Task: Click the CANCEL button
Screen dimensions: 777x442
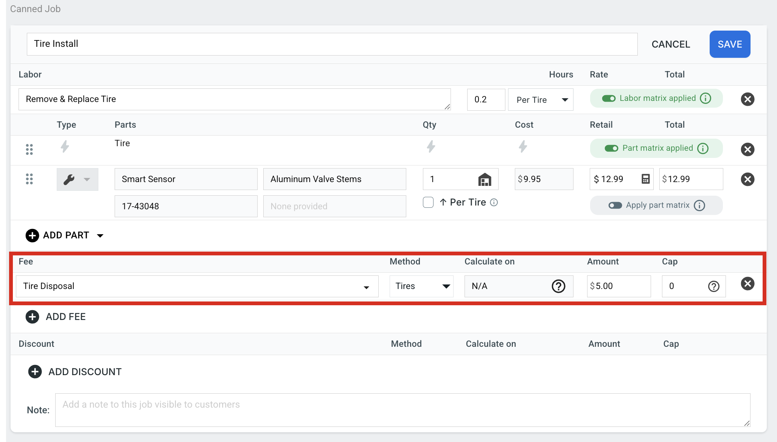Action: (x=671, y=44)
